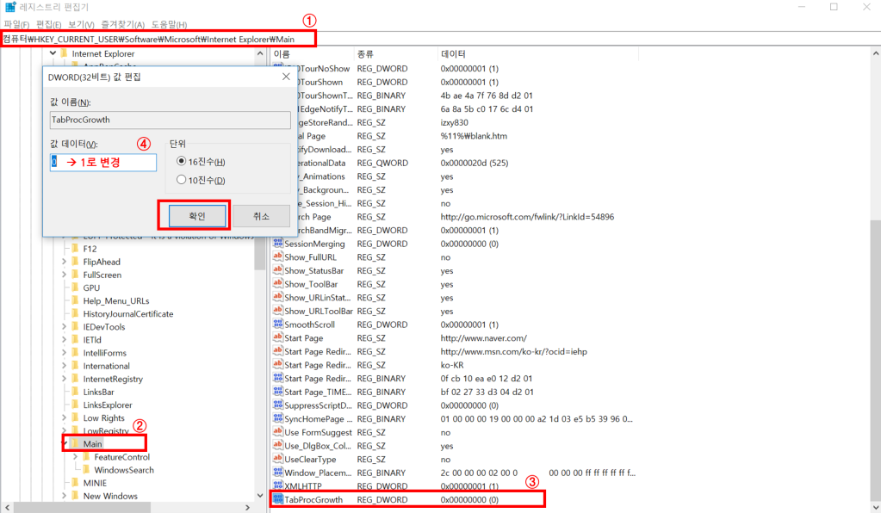
Task: Click the 값 이름 TabProcGrowth field
Action: pyautogui.click(x=171, y=120)
